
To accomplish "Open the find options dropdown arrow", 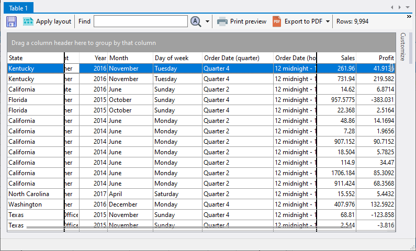I will pyautogui.click(x=207, y=21).
